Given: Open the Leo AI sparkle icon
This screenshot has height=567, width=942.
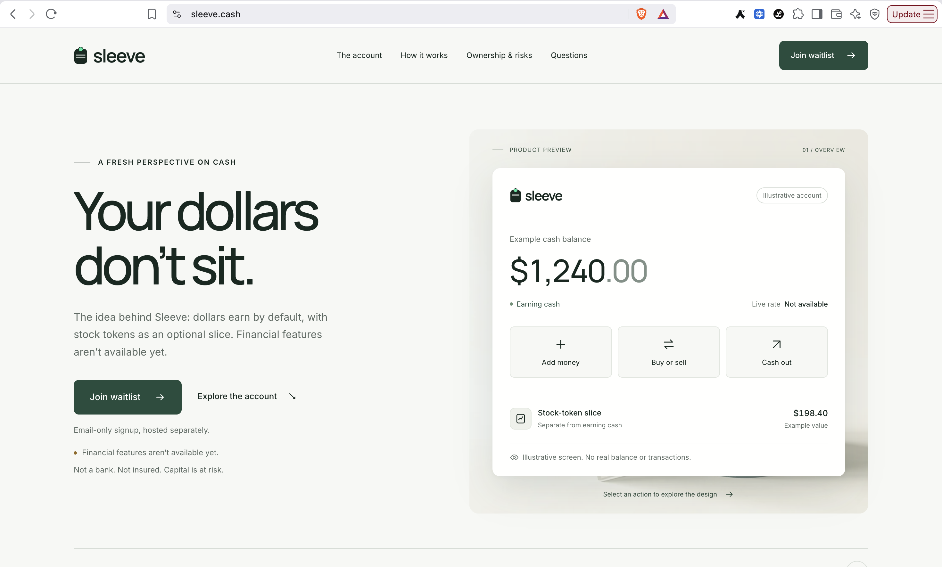Looking at the screenshot, I should click(x=855, y=14).
